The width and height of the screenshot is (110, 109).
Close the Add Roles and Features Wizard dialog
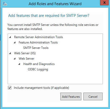(104, 3)
